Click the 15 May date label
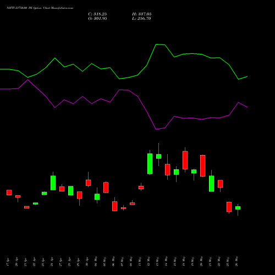Screen dimensions: 275x275 [175, 261]
